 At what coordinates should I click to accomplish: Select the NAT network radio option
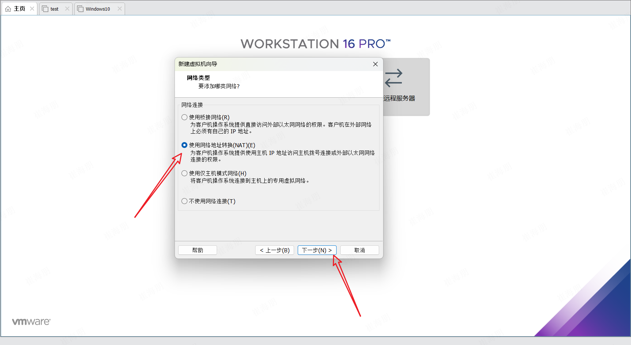coord(184,145)
